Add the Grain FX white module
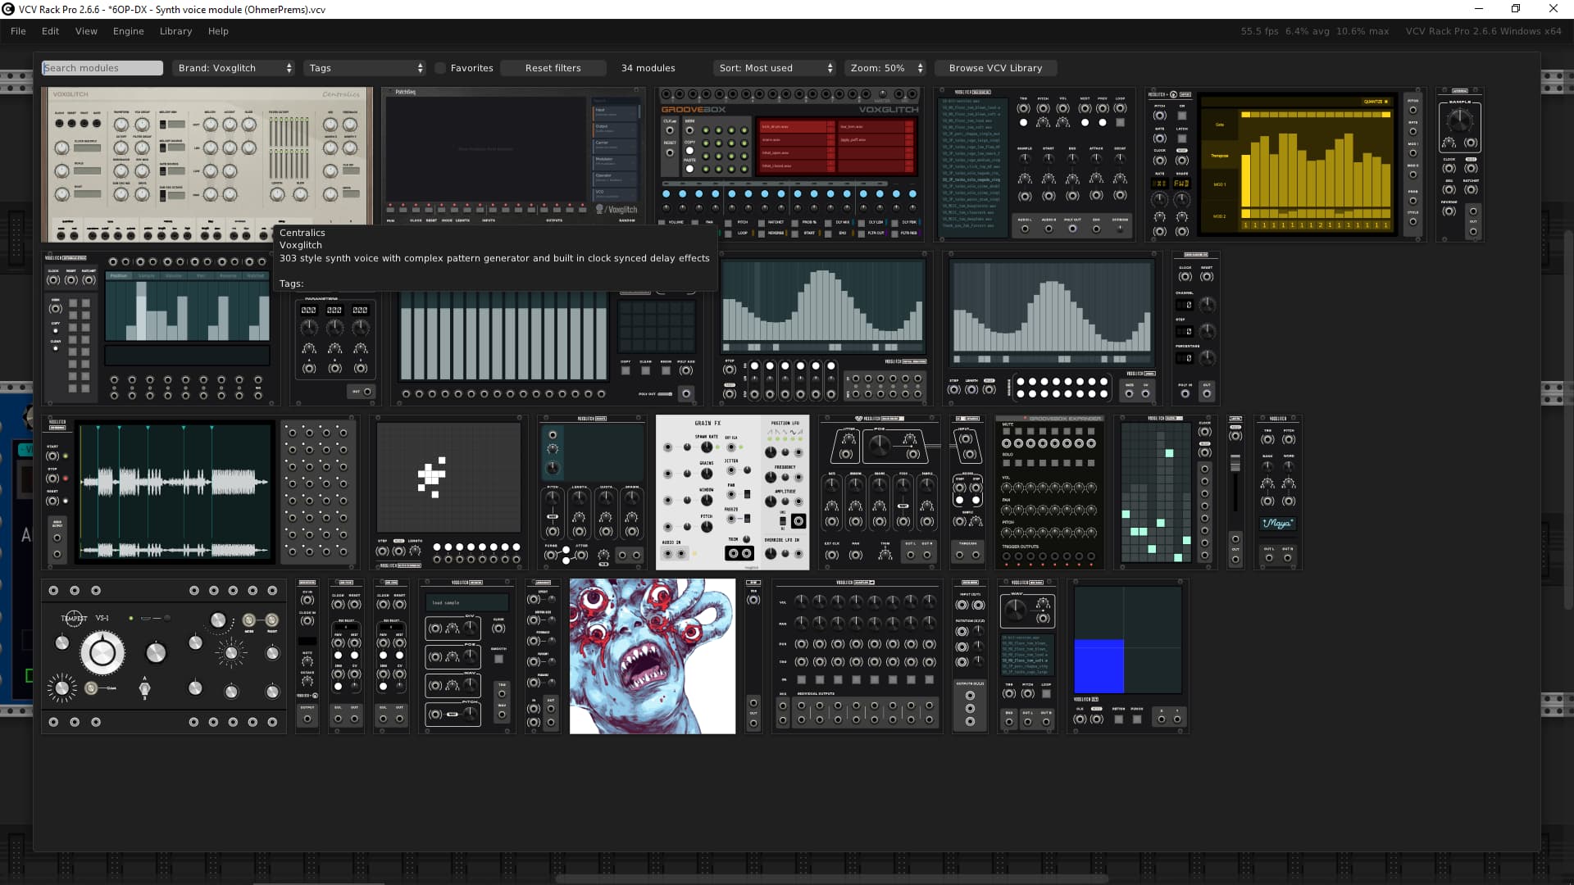Image resolution: width=1574 pixels, height=885 pixels. [732, 492]
